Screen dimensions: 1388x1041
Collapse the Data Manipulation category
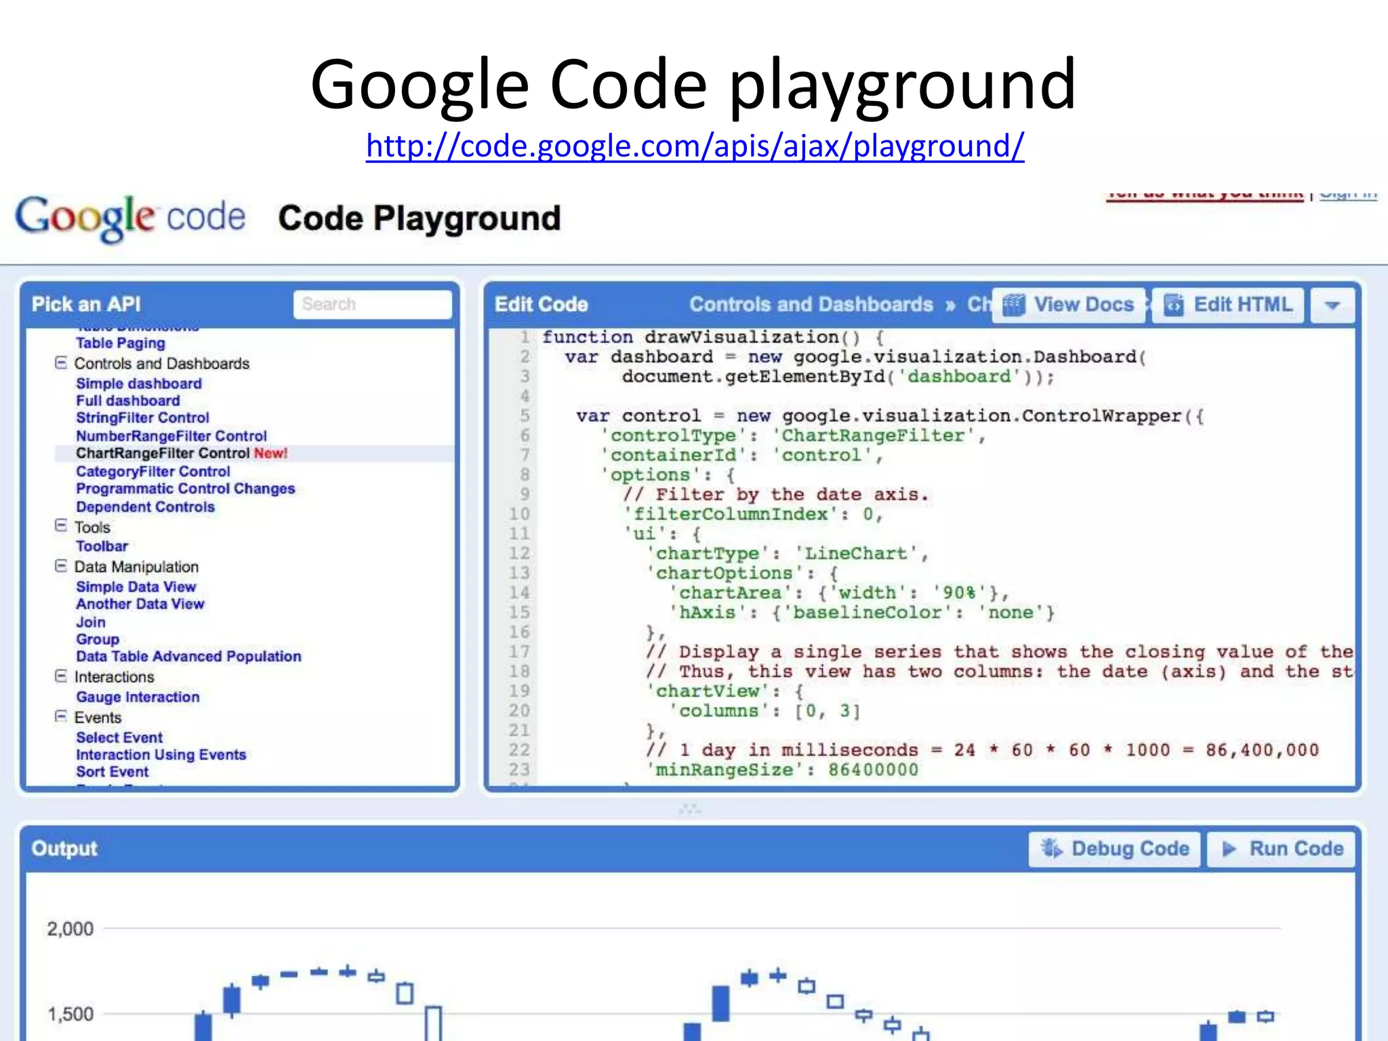pyautogui.click(x=61, y=566)
